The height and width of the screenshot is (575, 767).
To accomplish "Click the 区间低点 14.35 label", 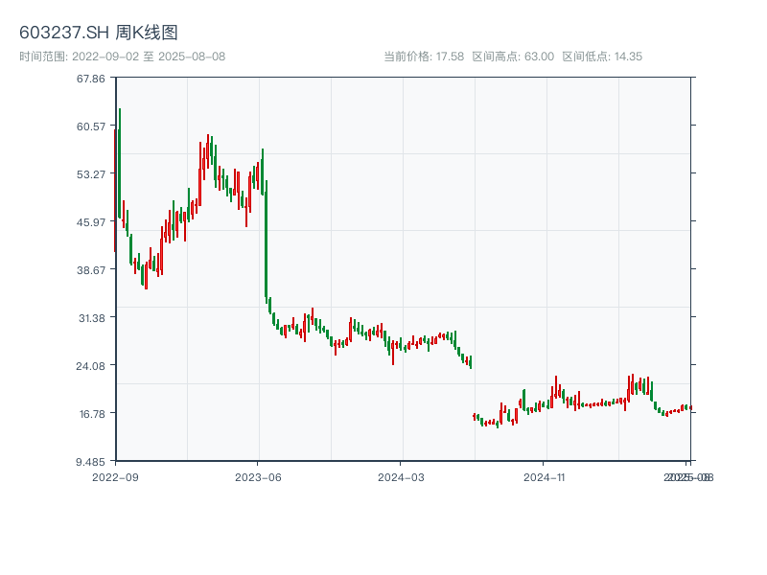I will coord(602,57).
